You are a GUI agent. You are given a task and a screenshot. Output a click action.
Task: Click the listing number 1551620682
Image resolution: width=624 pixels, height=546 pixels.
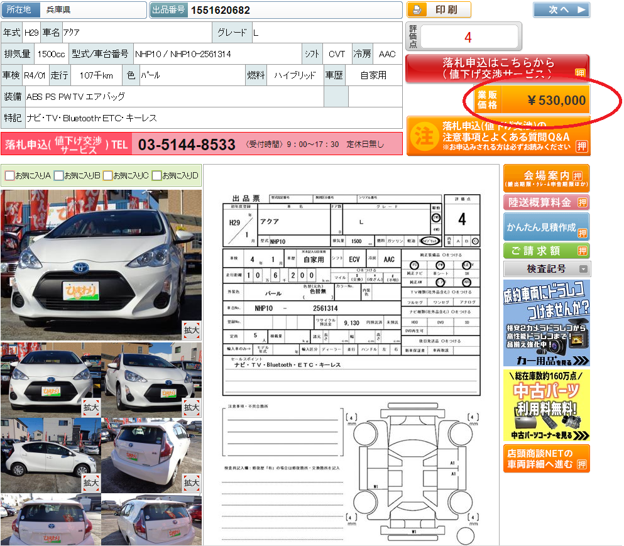point(221,10)
